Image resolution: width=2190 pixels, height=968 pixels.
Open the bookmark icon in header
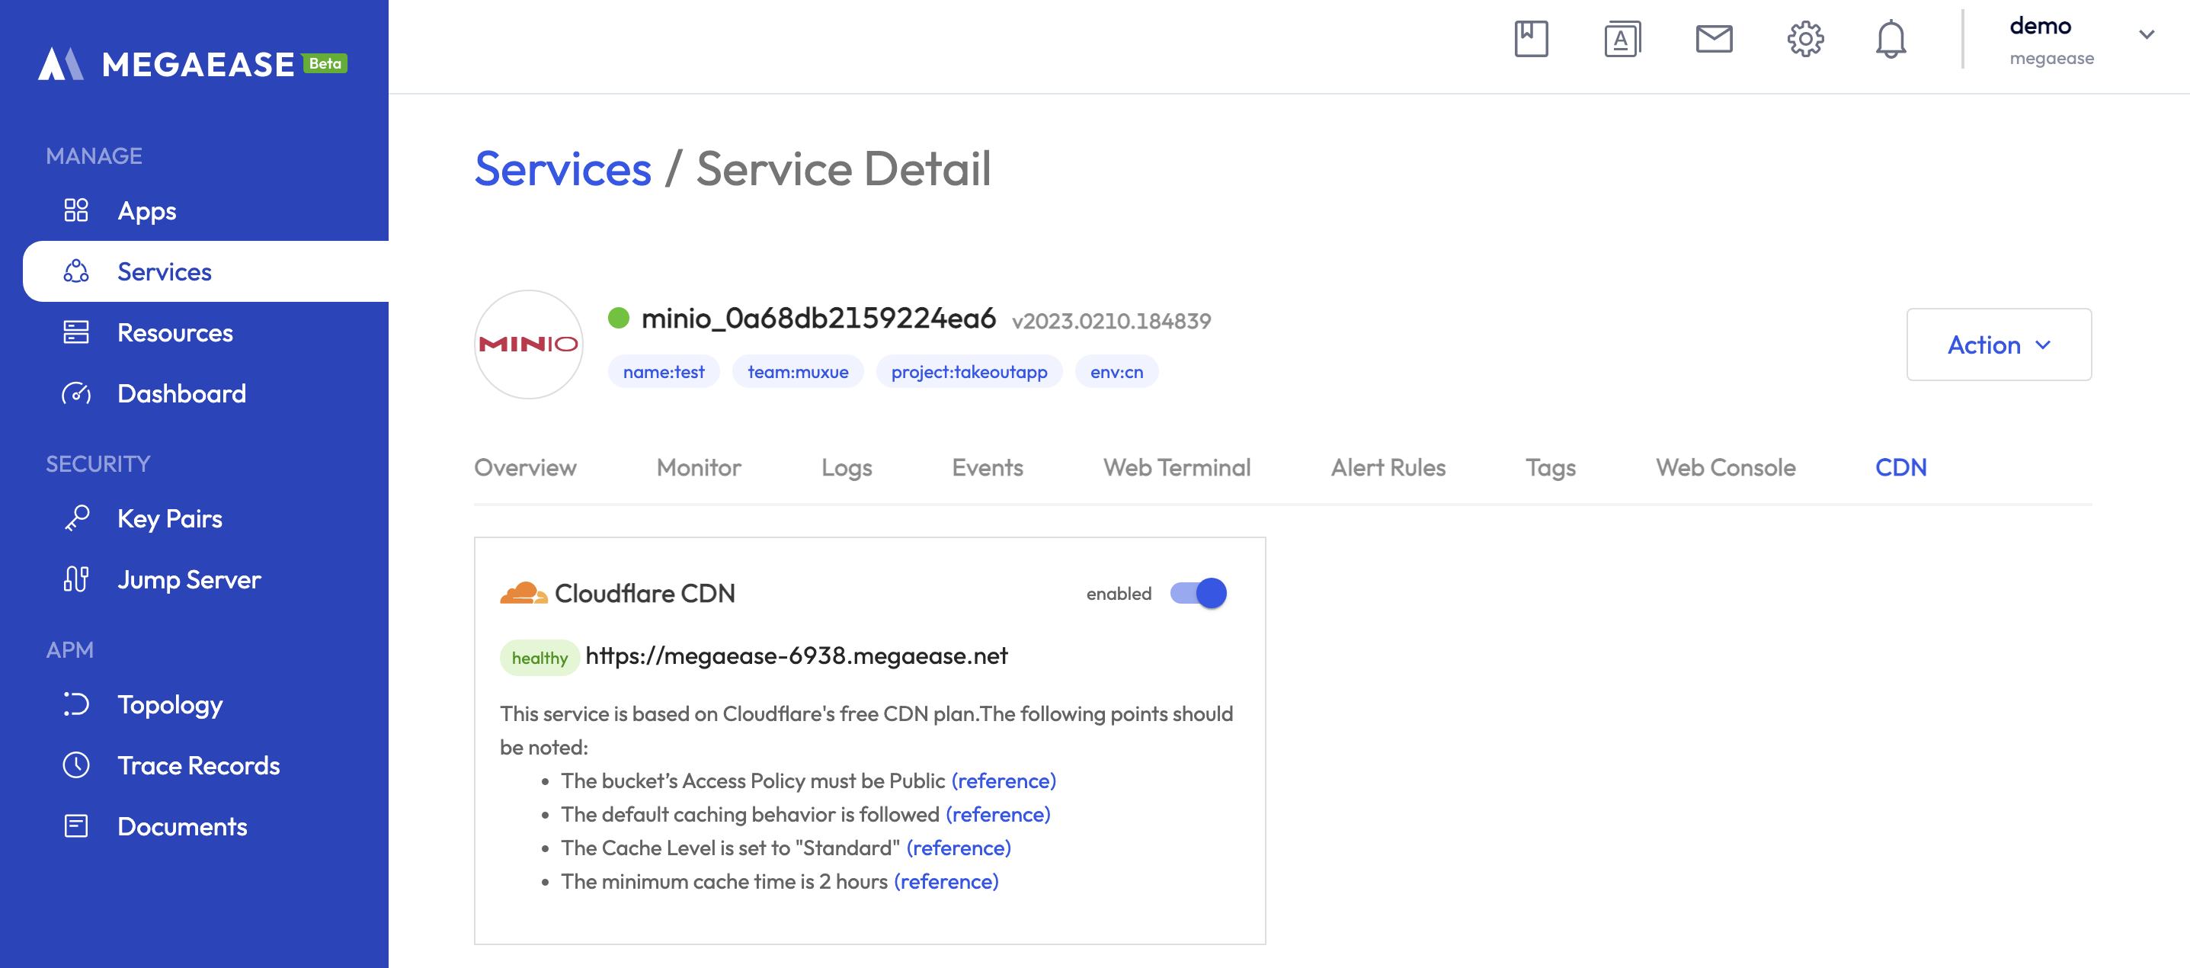pos(1530,39)
